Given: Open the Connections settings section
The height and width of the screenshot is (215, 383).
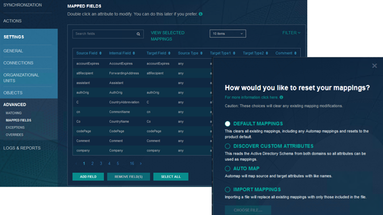Looking at the screenshot, I should [x=18, y=63].
